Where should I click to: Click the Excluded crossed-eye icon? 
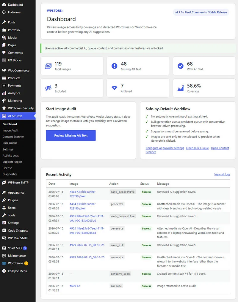tap(48, 88)
